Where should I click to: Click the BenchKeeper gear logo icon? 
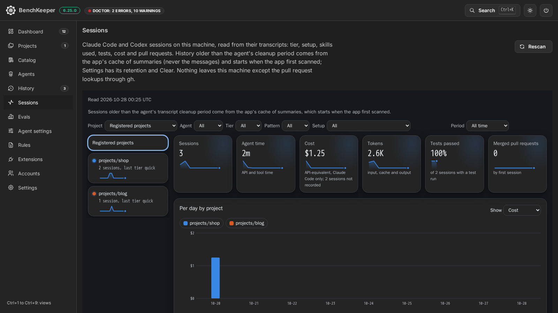tap(11, 10)
